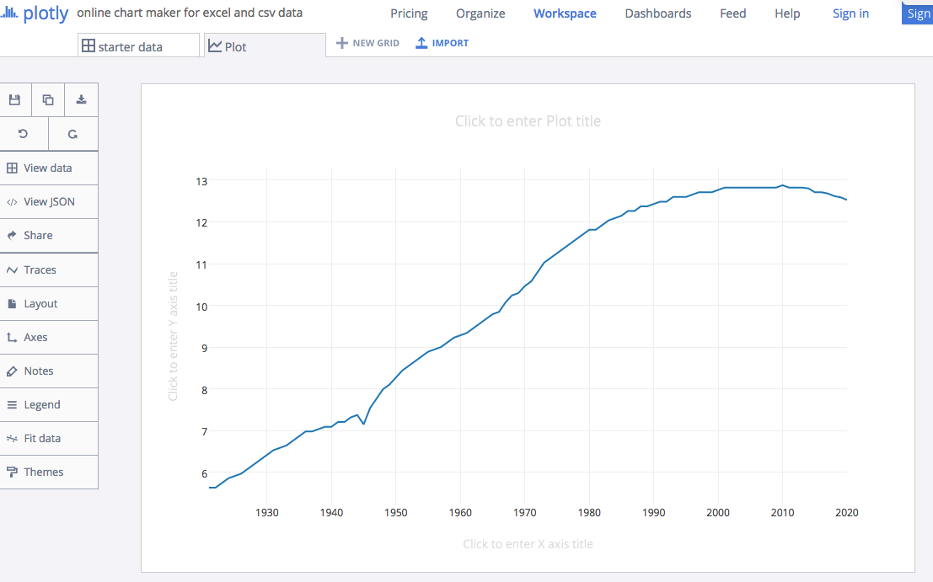Click the save floppy disk icon
The image size is (933, 582).
(14, 99)
